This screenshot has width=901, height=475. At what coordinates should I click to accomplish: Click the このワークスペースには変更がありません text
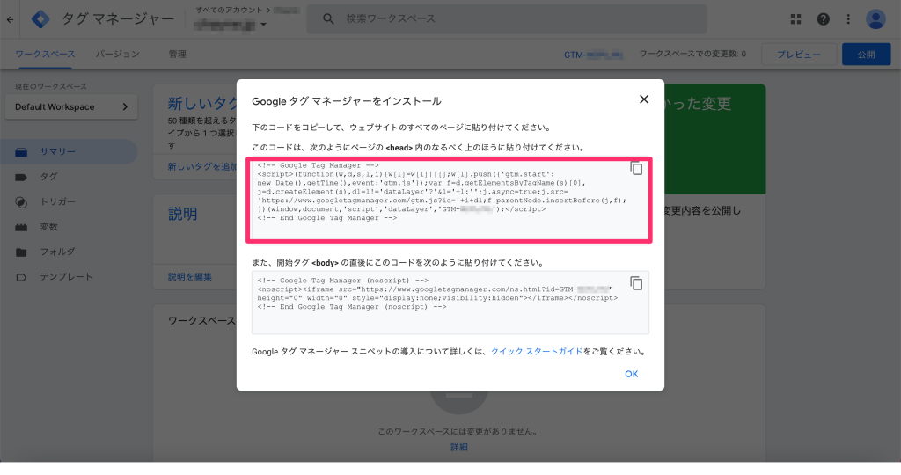point(458,431)
